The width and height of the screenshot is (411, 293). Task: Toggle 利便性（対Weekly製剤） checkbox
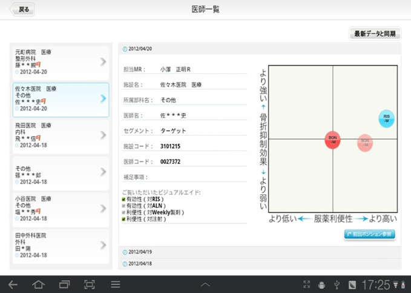coord(123,212)
